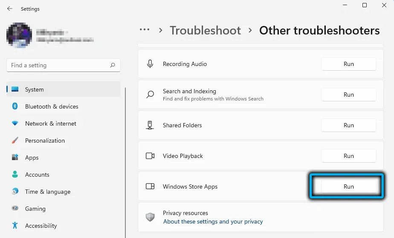
Task: Click the Gaming controller icon
Action: click(x=15, y=209)
